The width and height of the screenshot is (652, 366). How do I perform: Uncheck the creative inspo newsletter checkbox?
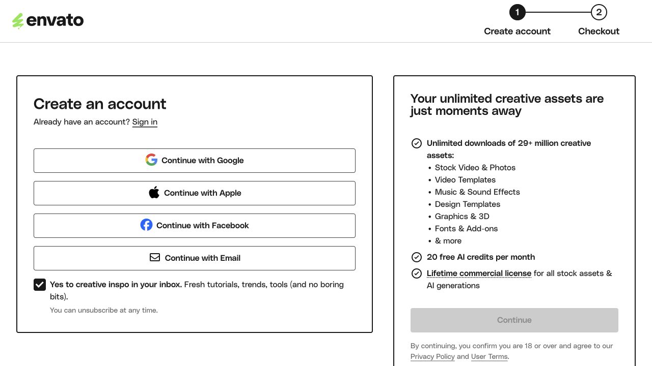pos(40,285)
